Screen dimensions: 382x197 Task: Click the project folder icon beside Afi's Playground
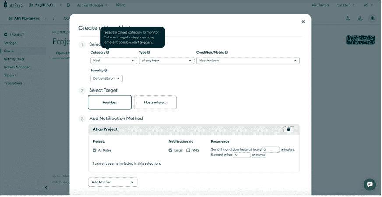(11, 18)
